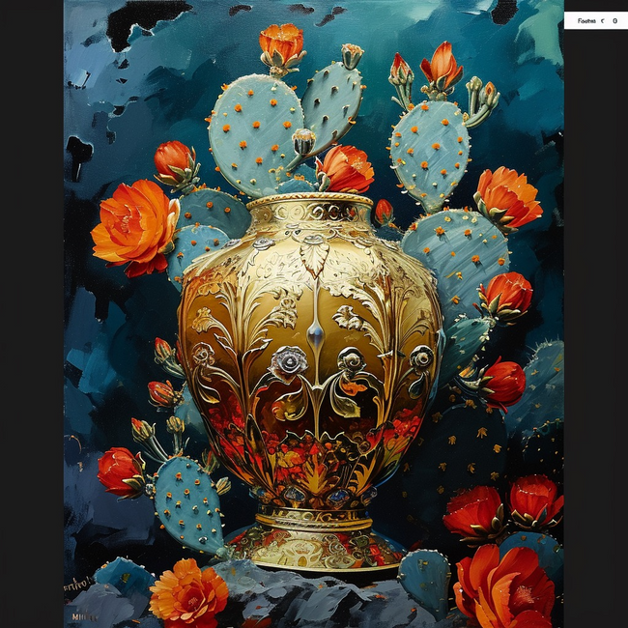Click the gold pedestal base of the vase
Image resolution: width=628 pixels, height=628 pixels.
(x=314, y=543)
